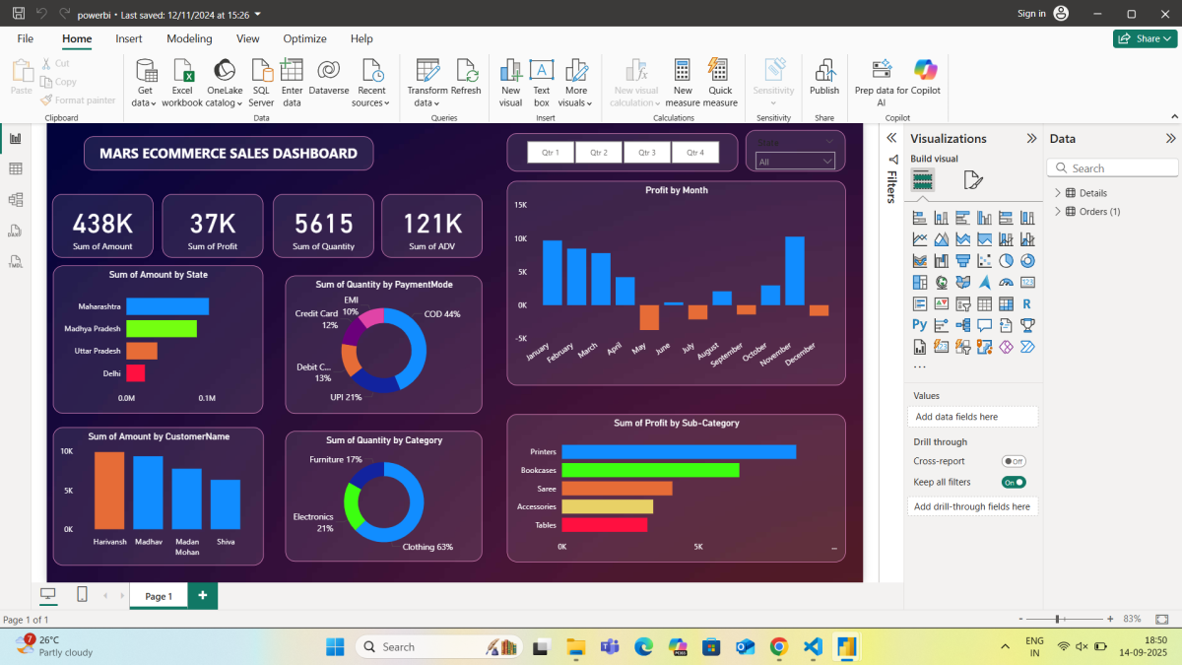1182x665 pixels.
Task: Expand the Details table in Data pane
Action: pos(1058,193)
